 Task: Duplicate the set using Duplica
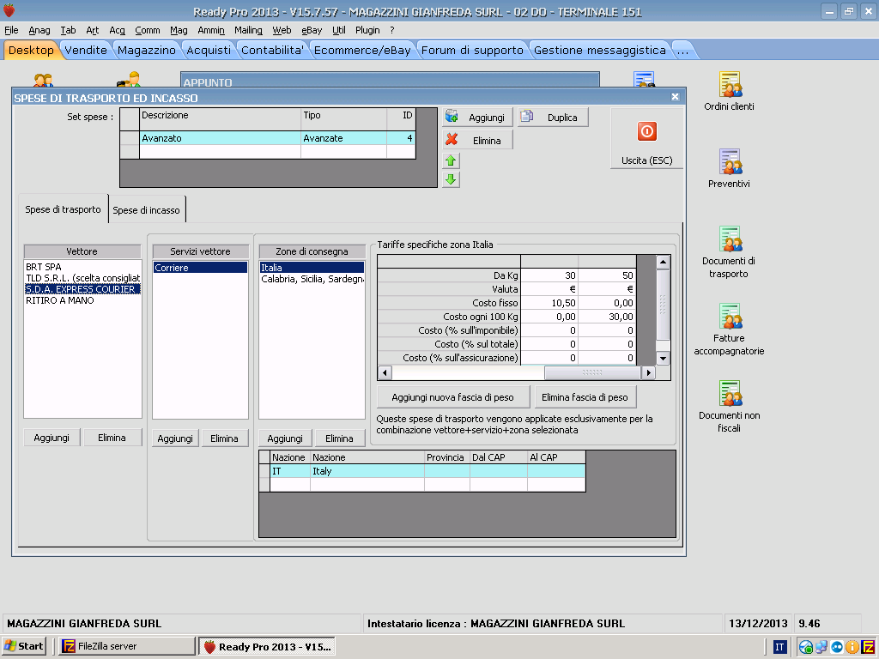coord(554,117)
